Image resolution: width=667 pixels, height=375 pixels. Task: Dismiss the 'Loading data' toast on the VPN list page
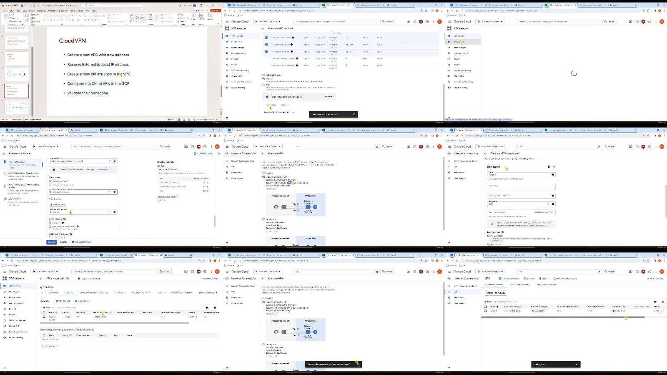pyautogui.click(x=577, y=364)
